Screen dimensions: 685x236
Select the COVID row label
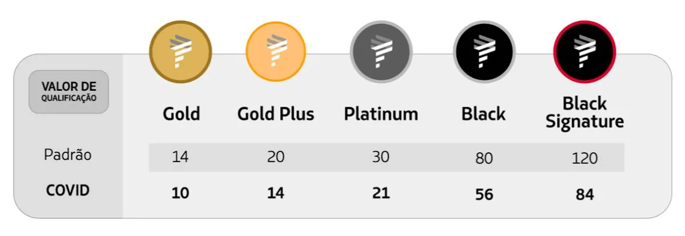[x=68, y=190]
